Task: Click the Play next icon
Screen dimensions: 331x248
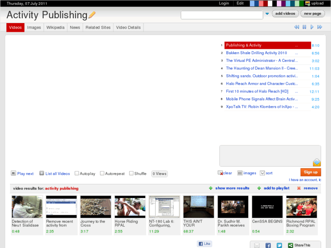Action: pos(13,173)
